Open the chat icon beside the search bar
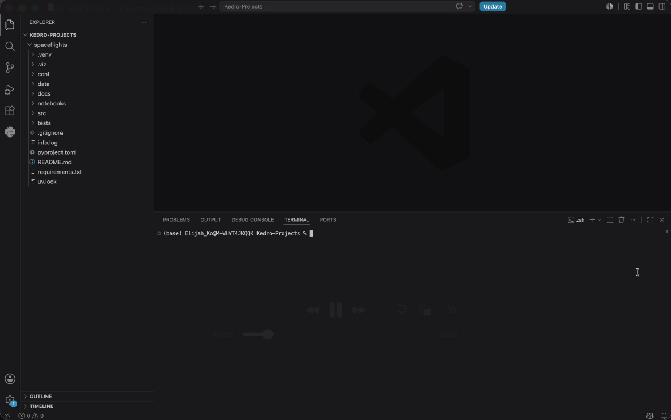The height and width of the screenshot is (420, 671). (x=459, y=6)
